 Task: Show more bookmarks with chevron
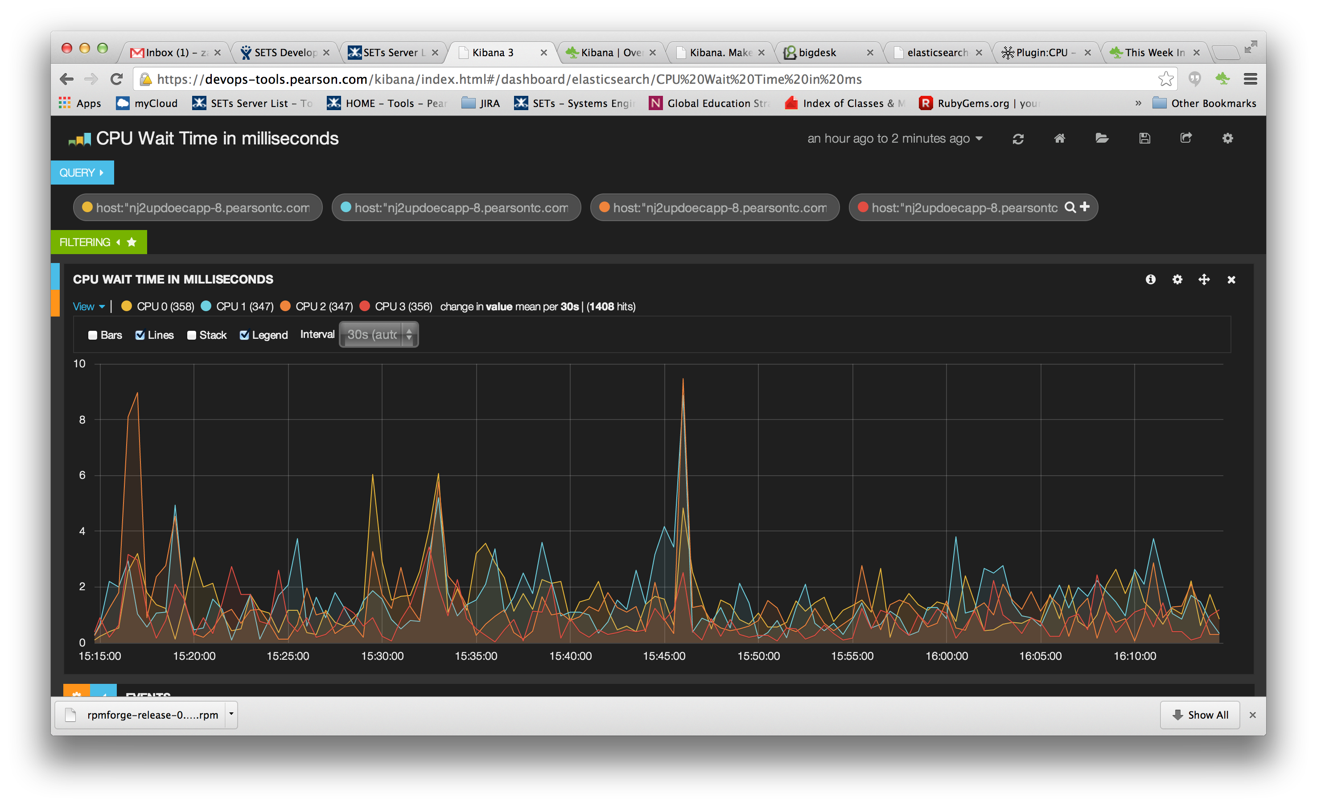point(1138,103)
